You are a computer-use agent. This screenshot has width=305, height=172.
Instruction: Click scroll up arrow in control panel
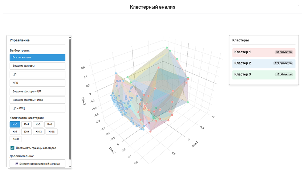click(x=70, y=37)
